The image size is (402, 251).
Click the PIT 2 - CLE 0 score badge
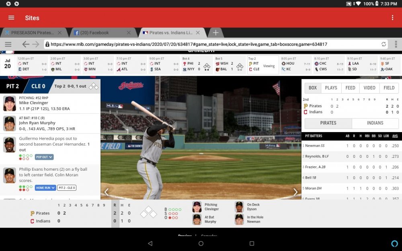click(67, 188)
